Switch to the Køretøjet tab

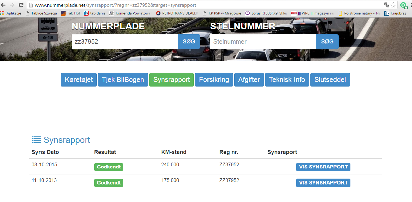coord(79,80)
